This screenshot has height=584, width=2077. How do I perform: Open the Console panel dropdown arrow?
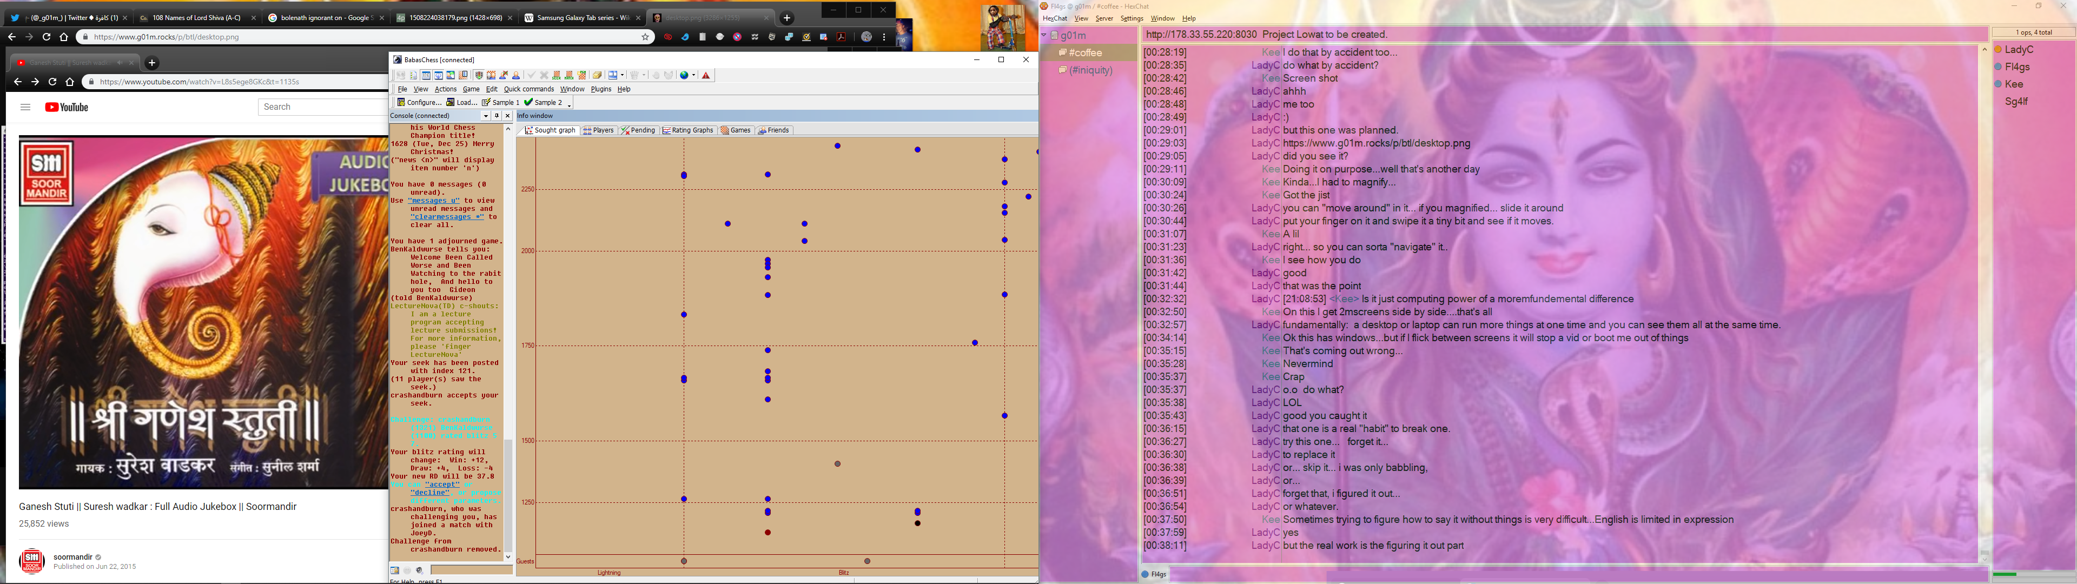pos(486,115)
